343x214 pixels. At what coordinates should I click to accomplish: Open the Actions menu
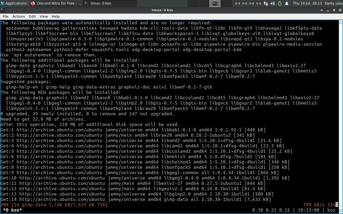click(19, 16)
